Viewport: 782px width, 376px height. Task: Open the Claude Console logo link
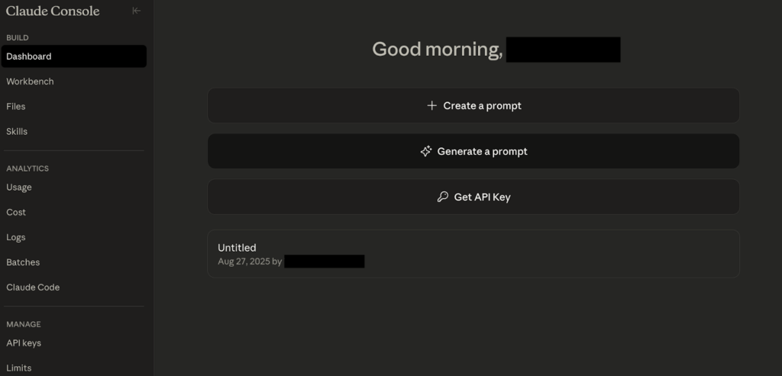pyautogui.click(x=53, y=11)
